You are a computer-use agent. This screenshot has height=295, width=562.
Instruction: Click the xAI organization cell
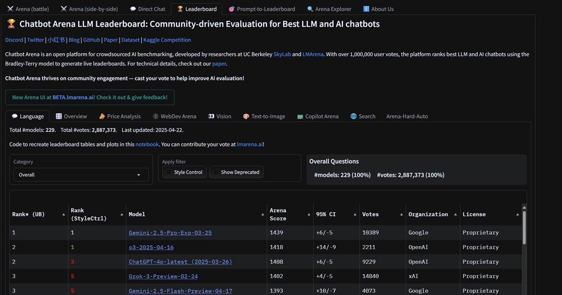[433, 276]
